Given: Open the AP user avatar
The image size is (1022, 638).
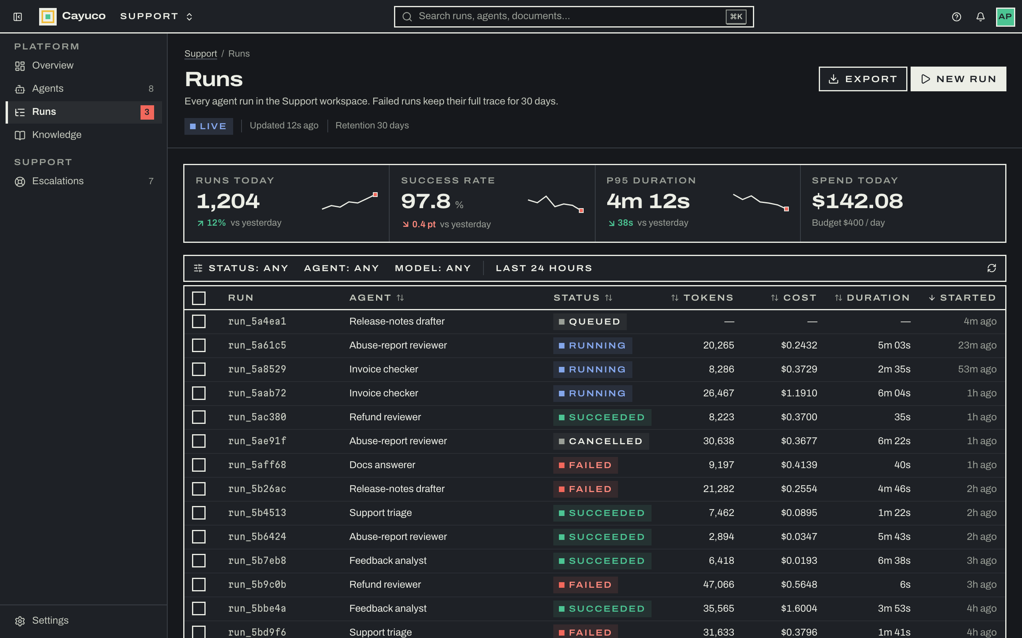Looking at the screenshot, I should pyautogui.click(x=1005, y=17).
